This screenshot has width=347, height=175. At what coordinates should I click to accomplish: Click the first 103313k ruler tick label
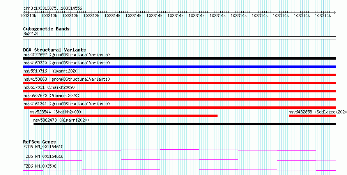(28, 16)
